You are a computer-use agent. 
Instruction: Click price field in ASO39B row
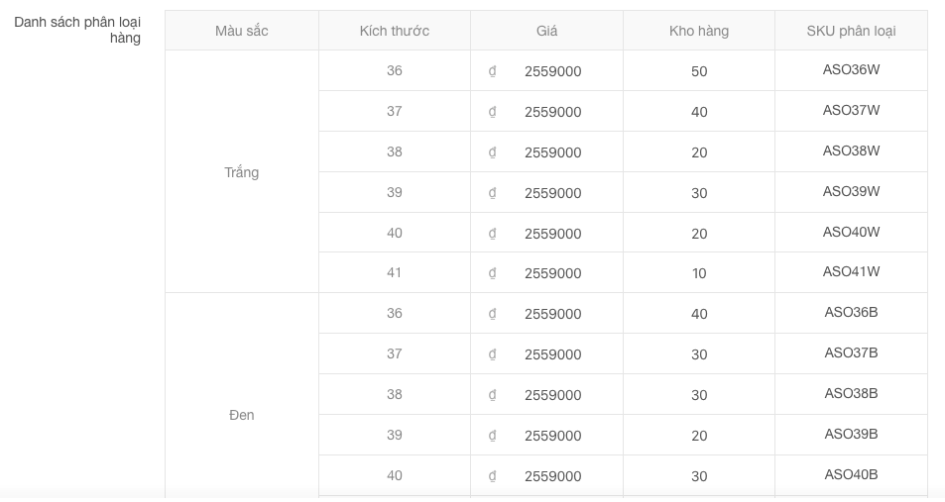(x=552, y=436)
